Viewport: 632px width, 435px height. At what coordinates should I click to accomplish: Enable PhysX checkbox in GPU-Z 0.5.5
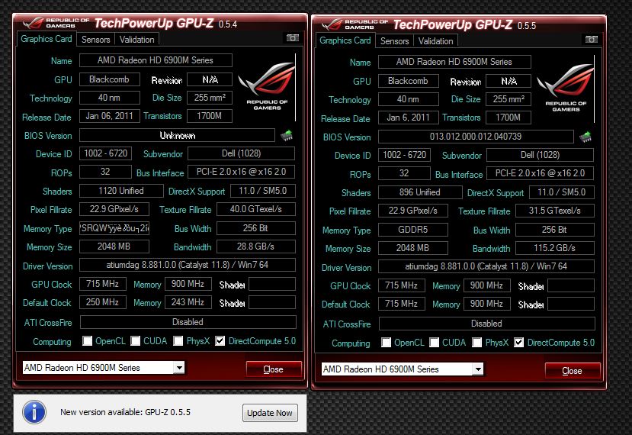476,343
